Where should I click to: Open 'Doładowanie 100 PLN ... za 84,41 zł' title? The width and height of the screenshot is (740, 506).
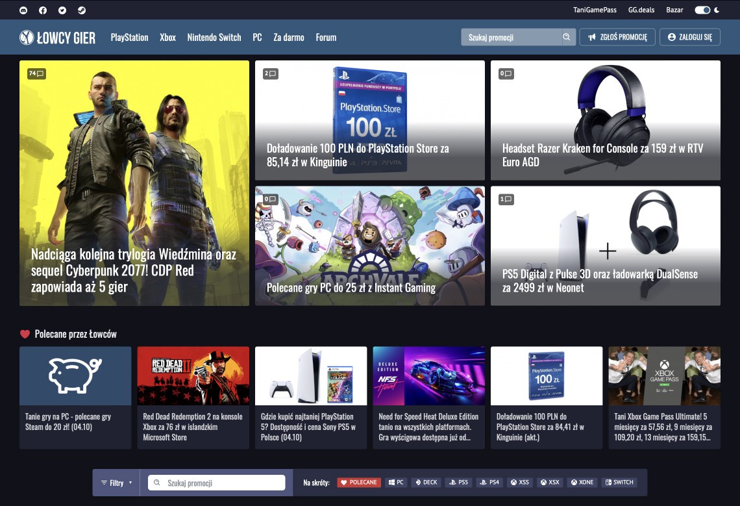(540, 427)
